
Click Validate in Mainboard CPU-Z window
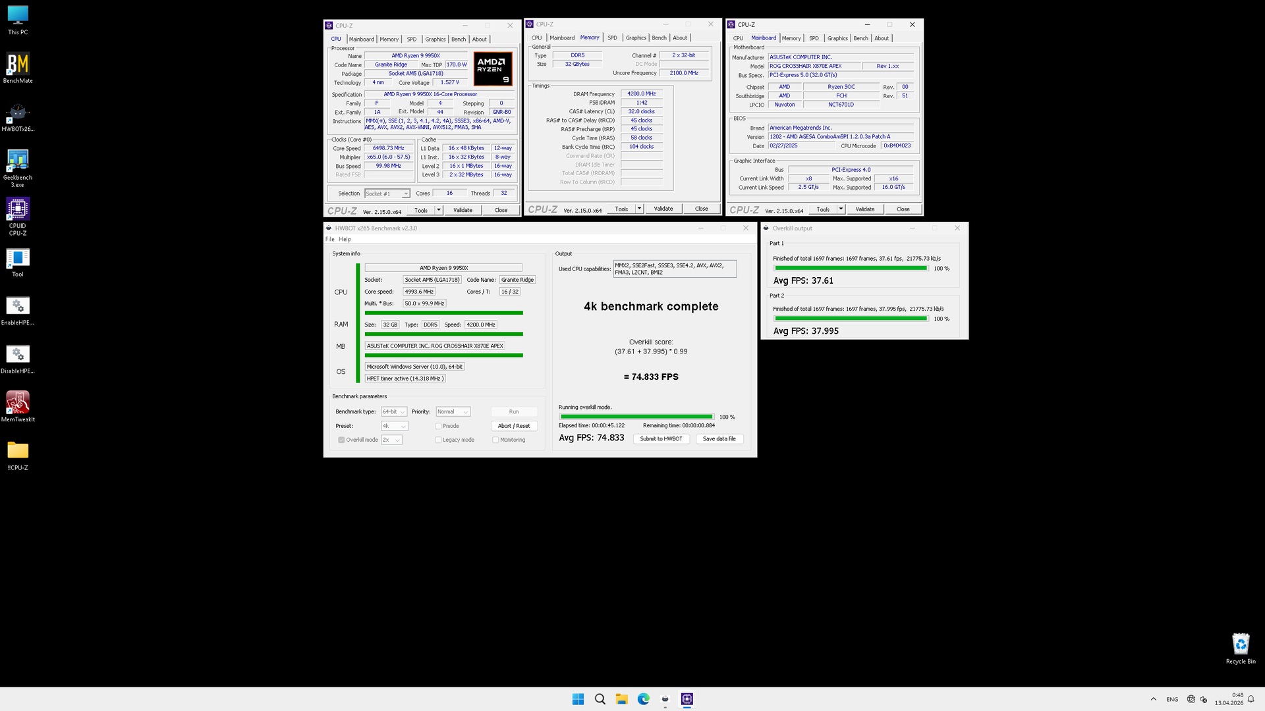click(x=864, y=209)
